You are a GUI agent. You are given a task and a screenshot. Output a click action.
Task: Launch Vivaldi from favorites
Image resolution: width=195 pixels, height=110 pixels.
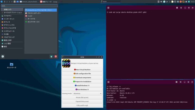pyautogui.click(x=41, y=16)
